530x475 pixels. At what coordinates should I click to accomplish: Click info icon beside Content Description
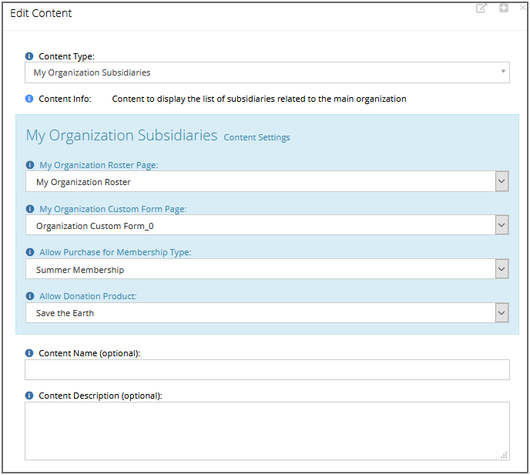point(29,396)
